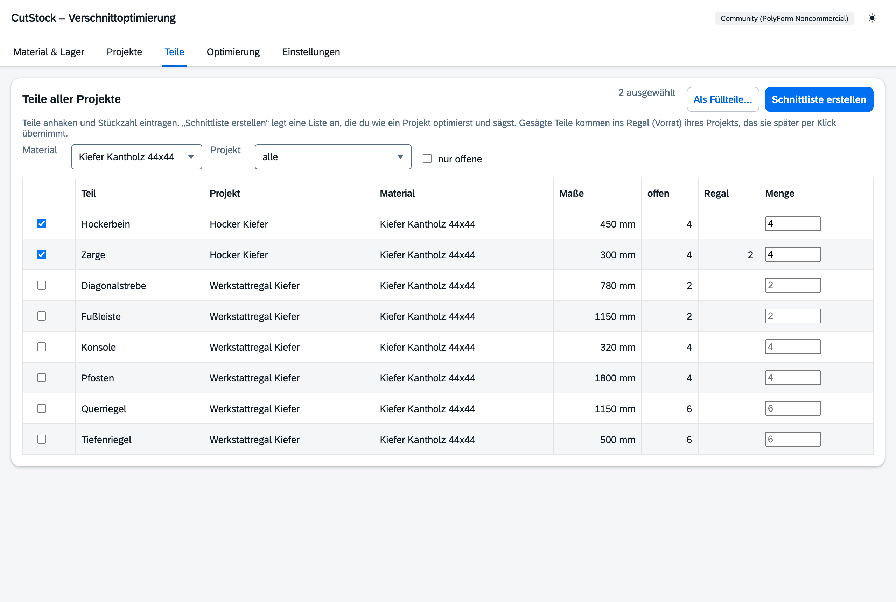Screen dimensions: 896x602
Task: Click the 'Regal' column header
Action: (716, 193)
